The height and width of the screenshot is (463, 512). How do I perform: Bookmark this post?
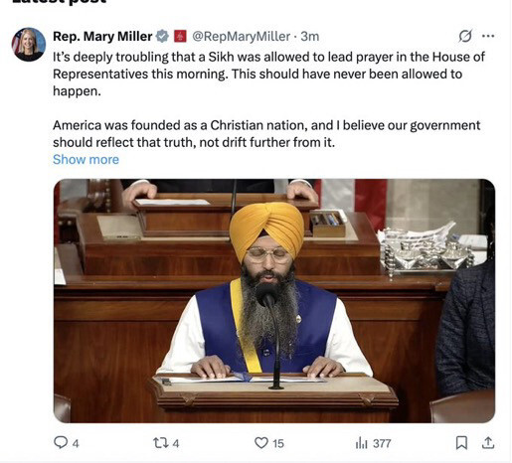(x=461, y=443)
